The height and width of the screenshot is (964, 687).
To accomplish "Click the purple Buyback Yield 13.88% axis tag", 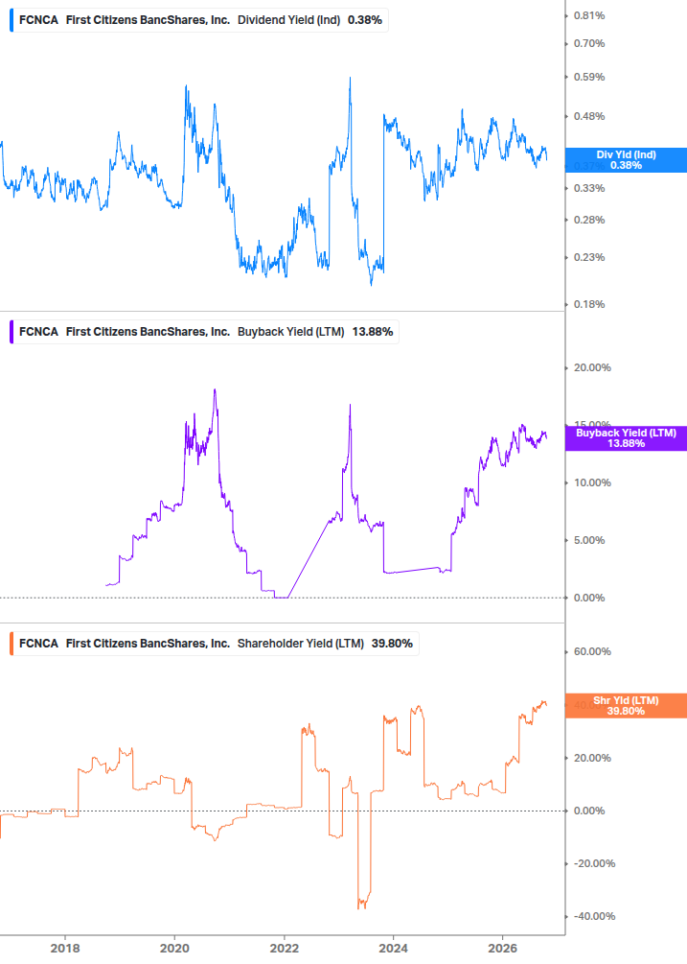I will click(626, 438).
